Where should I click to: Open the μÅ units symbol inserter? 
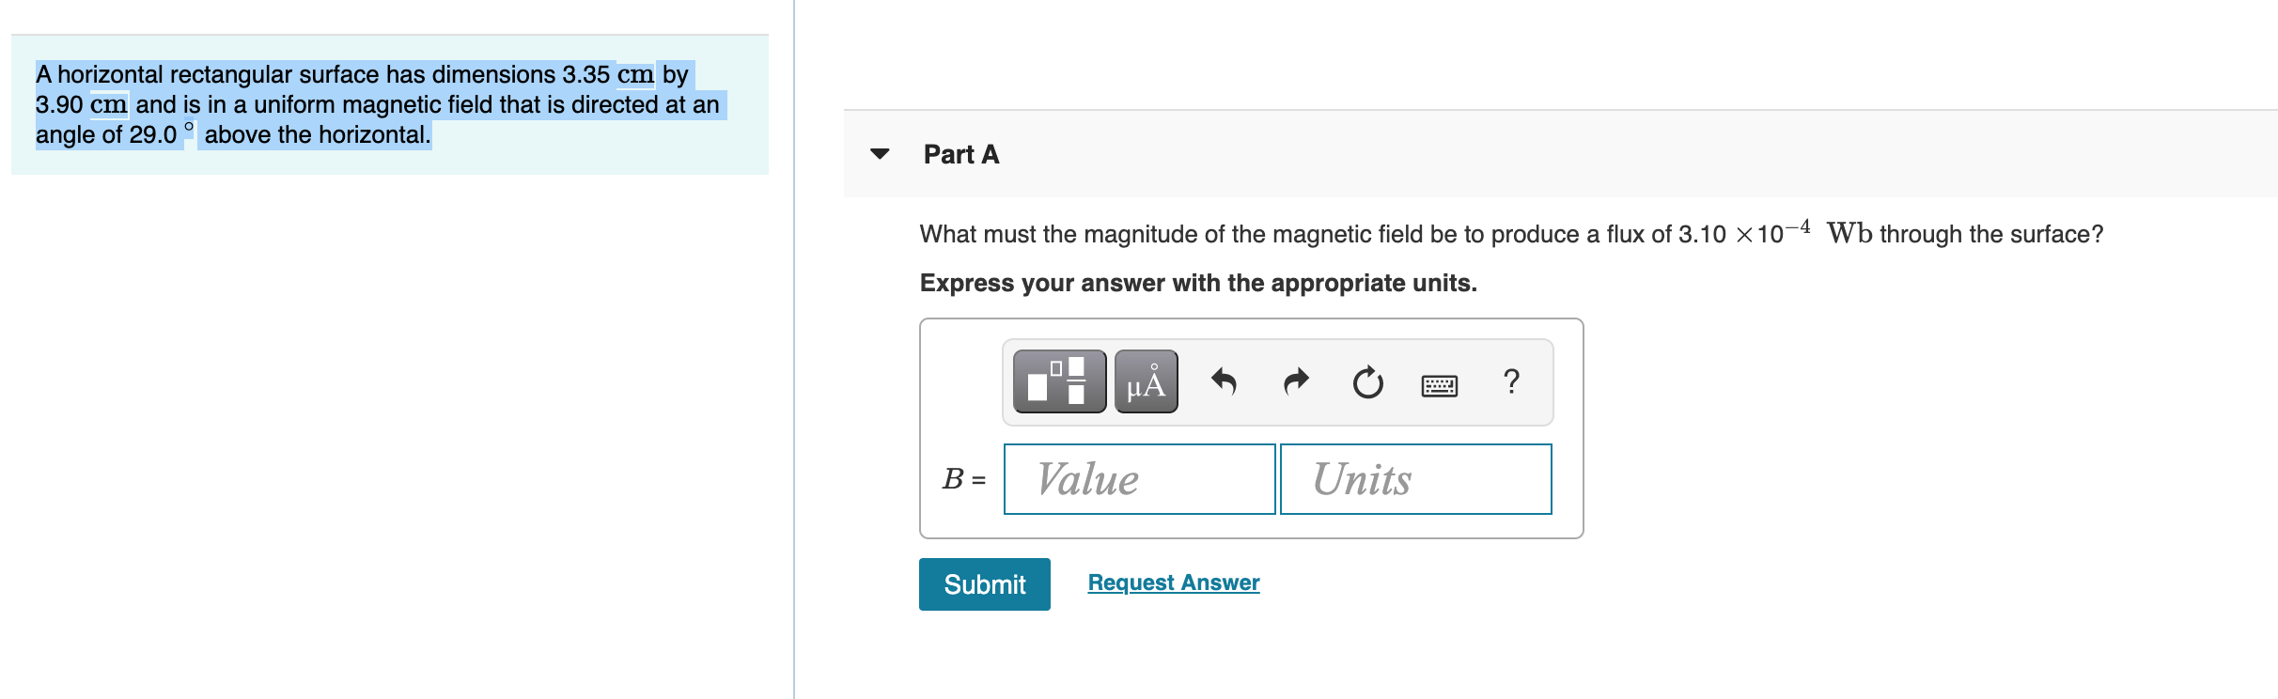[x=1146, y=382]
